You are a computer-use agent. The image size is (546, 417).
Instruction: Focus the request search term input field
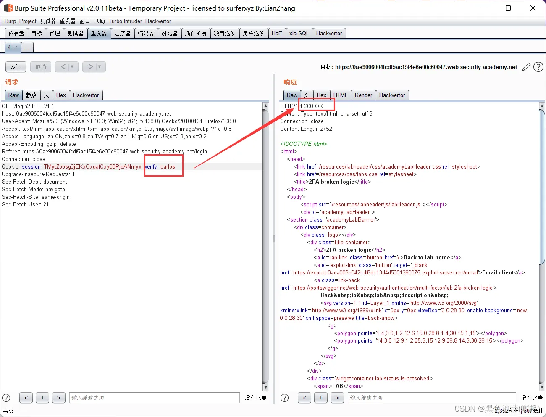pyautogui.click(x=155, y=398)
